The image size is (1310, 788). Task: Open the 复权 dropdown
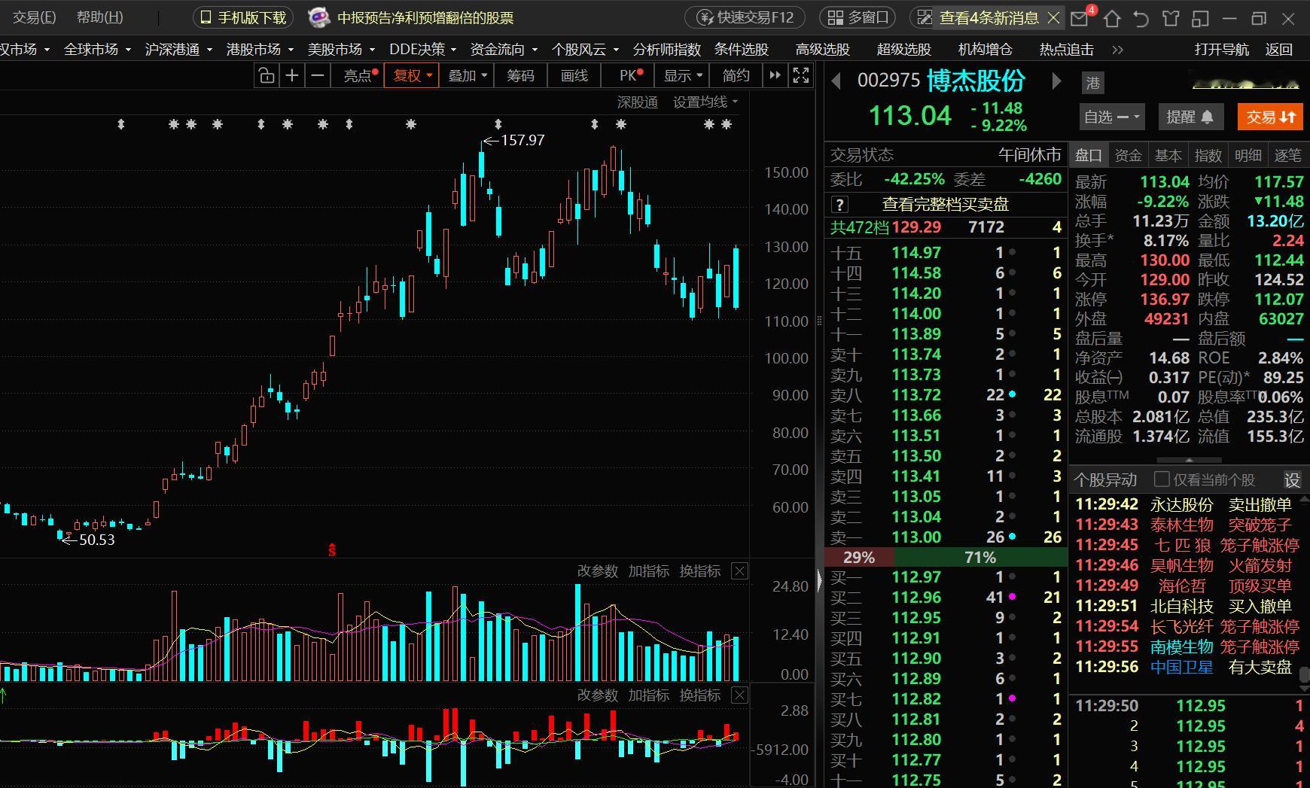point(411,75)
